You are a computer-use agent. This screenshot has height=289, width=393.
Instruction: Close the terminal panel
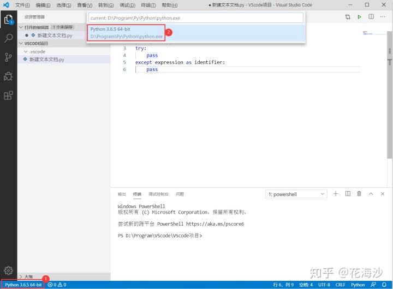383,194
